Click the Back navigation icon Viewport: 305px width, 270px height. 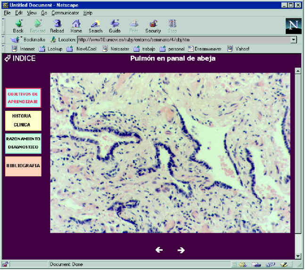(x=18, y=25)
